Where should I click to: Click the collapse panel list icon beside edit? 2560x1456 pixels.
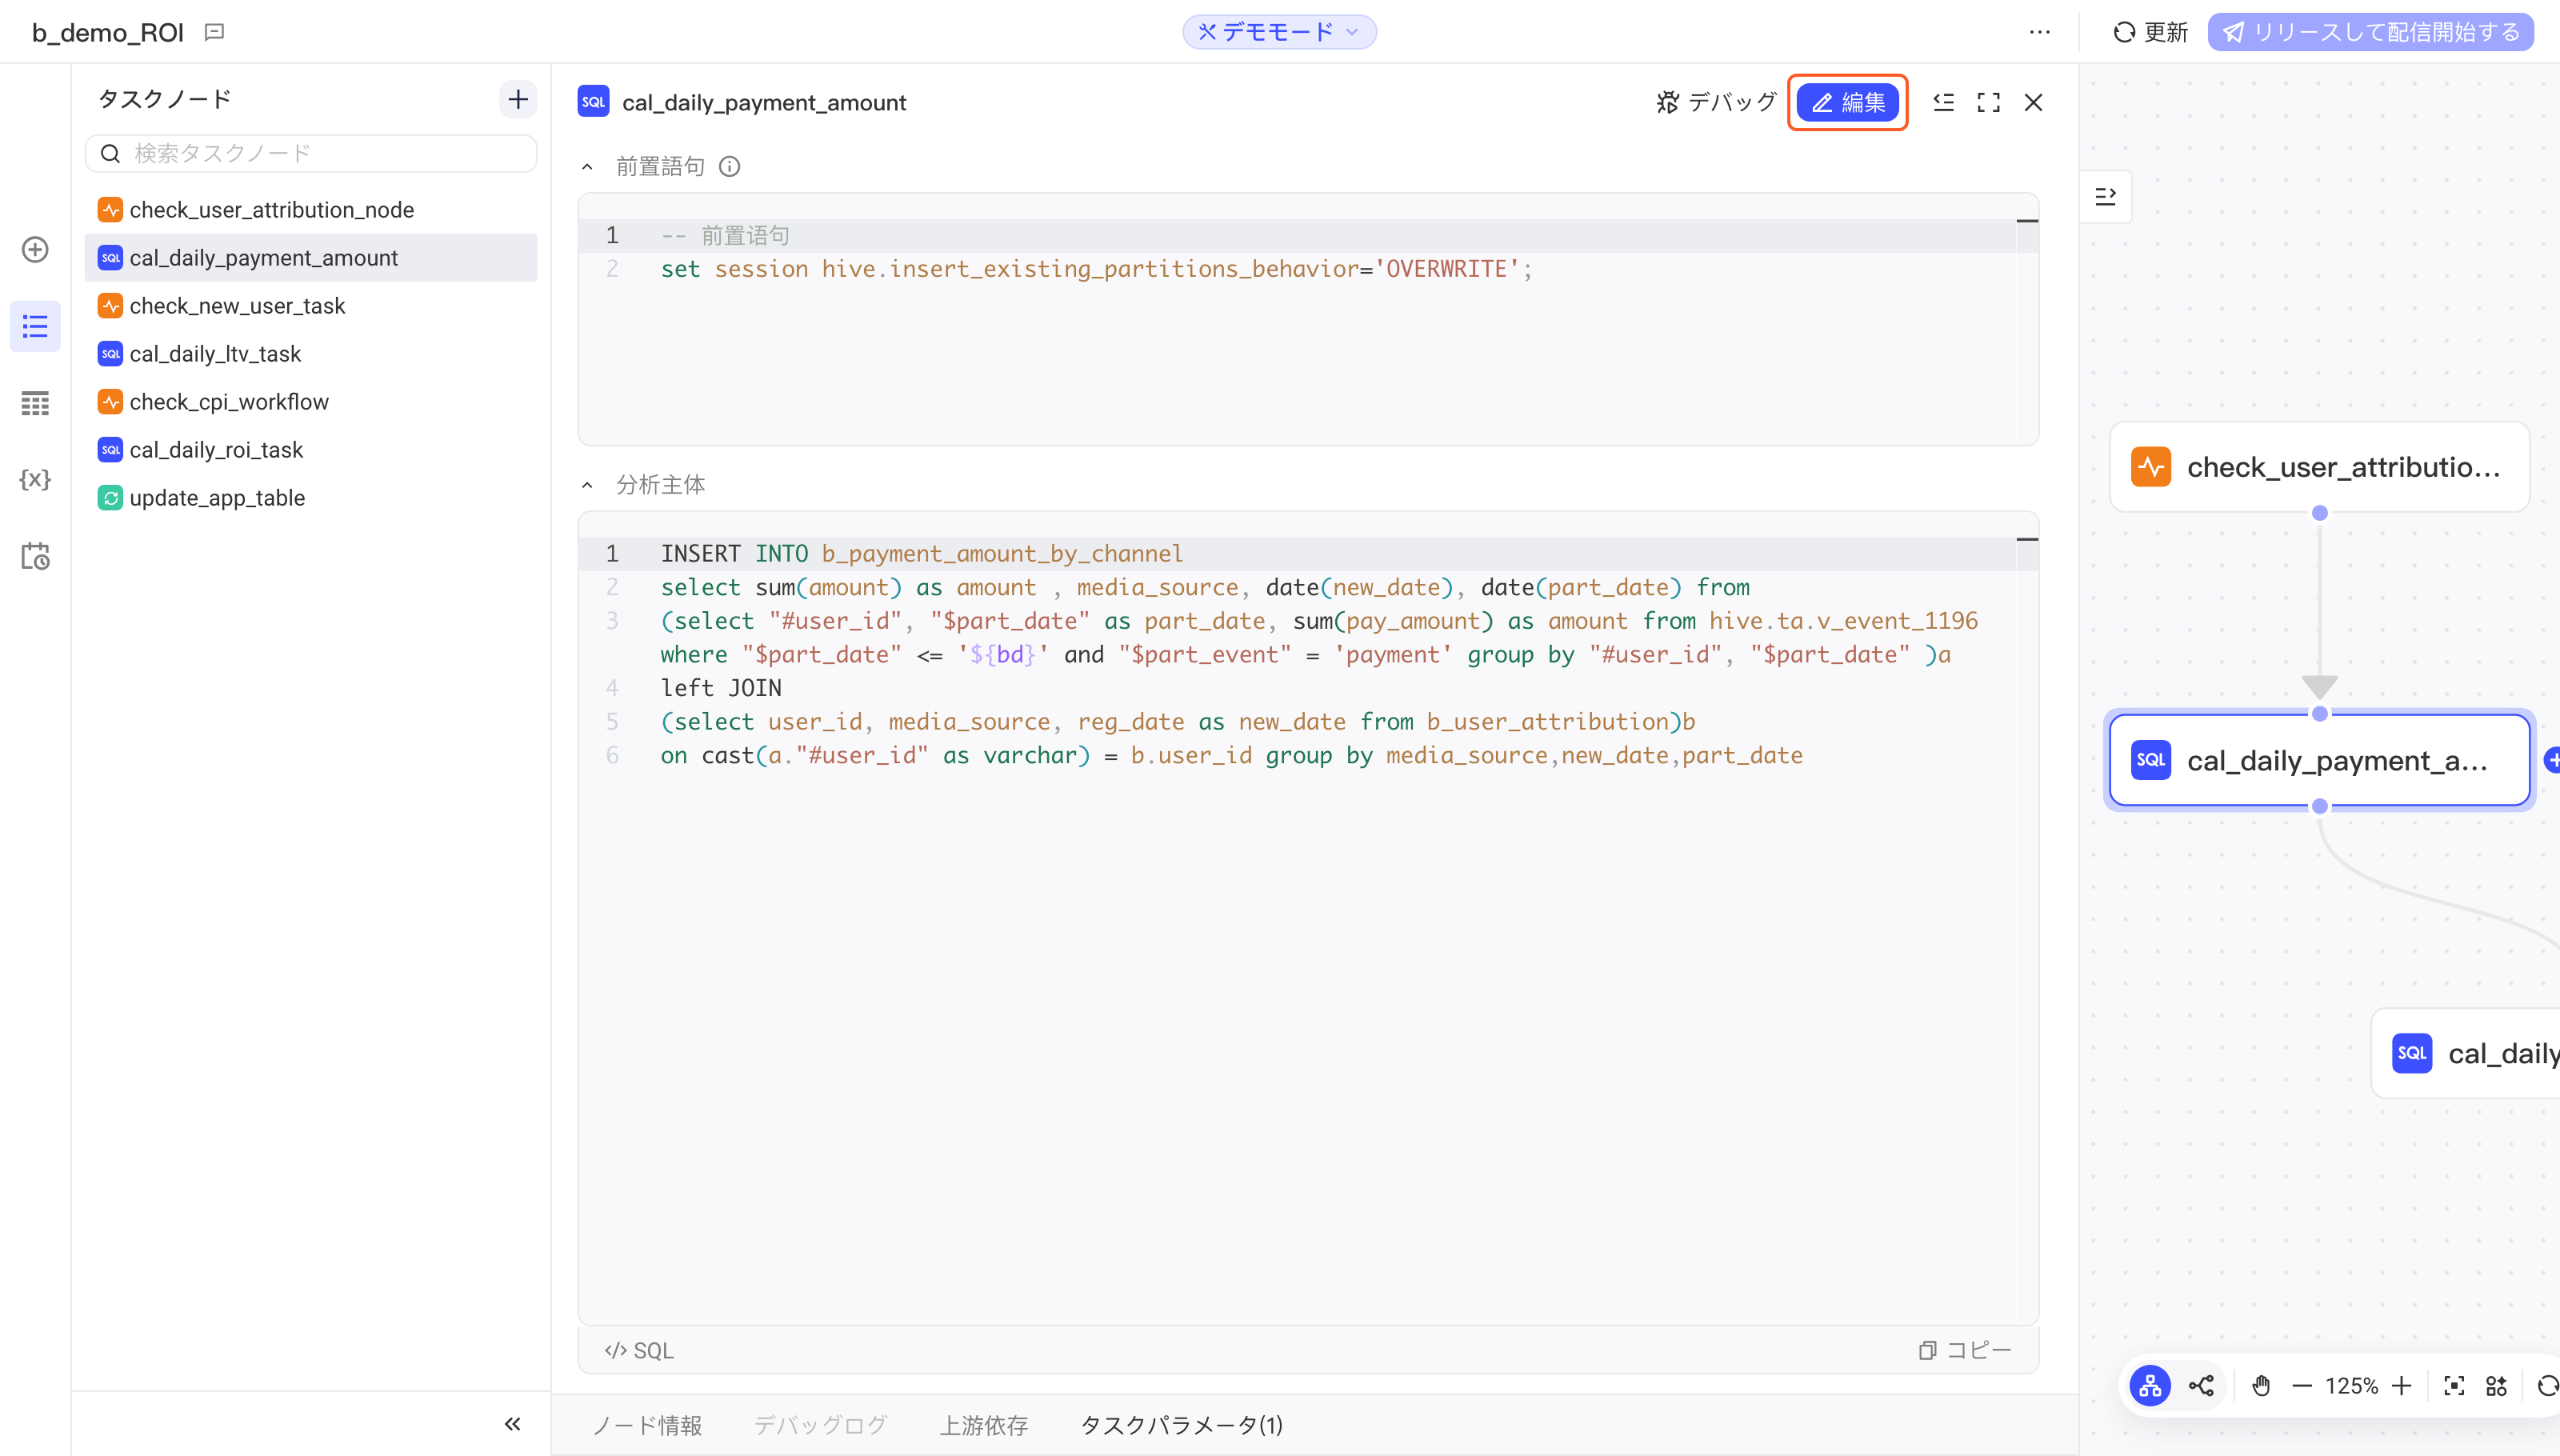pyautogui.click(x=1944, y=102)
